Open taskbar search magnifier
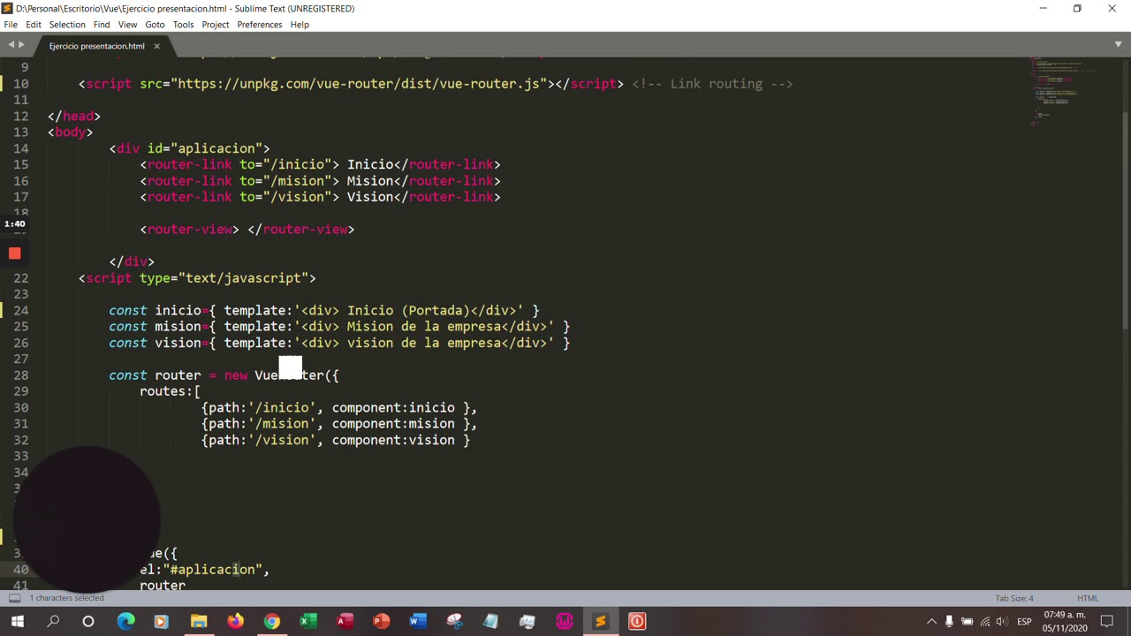Image resolution: width=1131 pixels, height=636 pixels. click(x=53, y=622)
